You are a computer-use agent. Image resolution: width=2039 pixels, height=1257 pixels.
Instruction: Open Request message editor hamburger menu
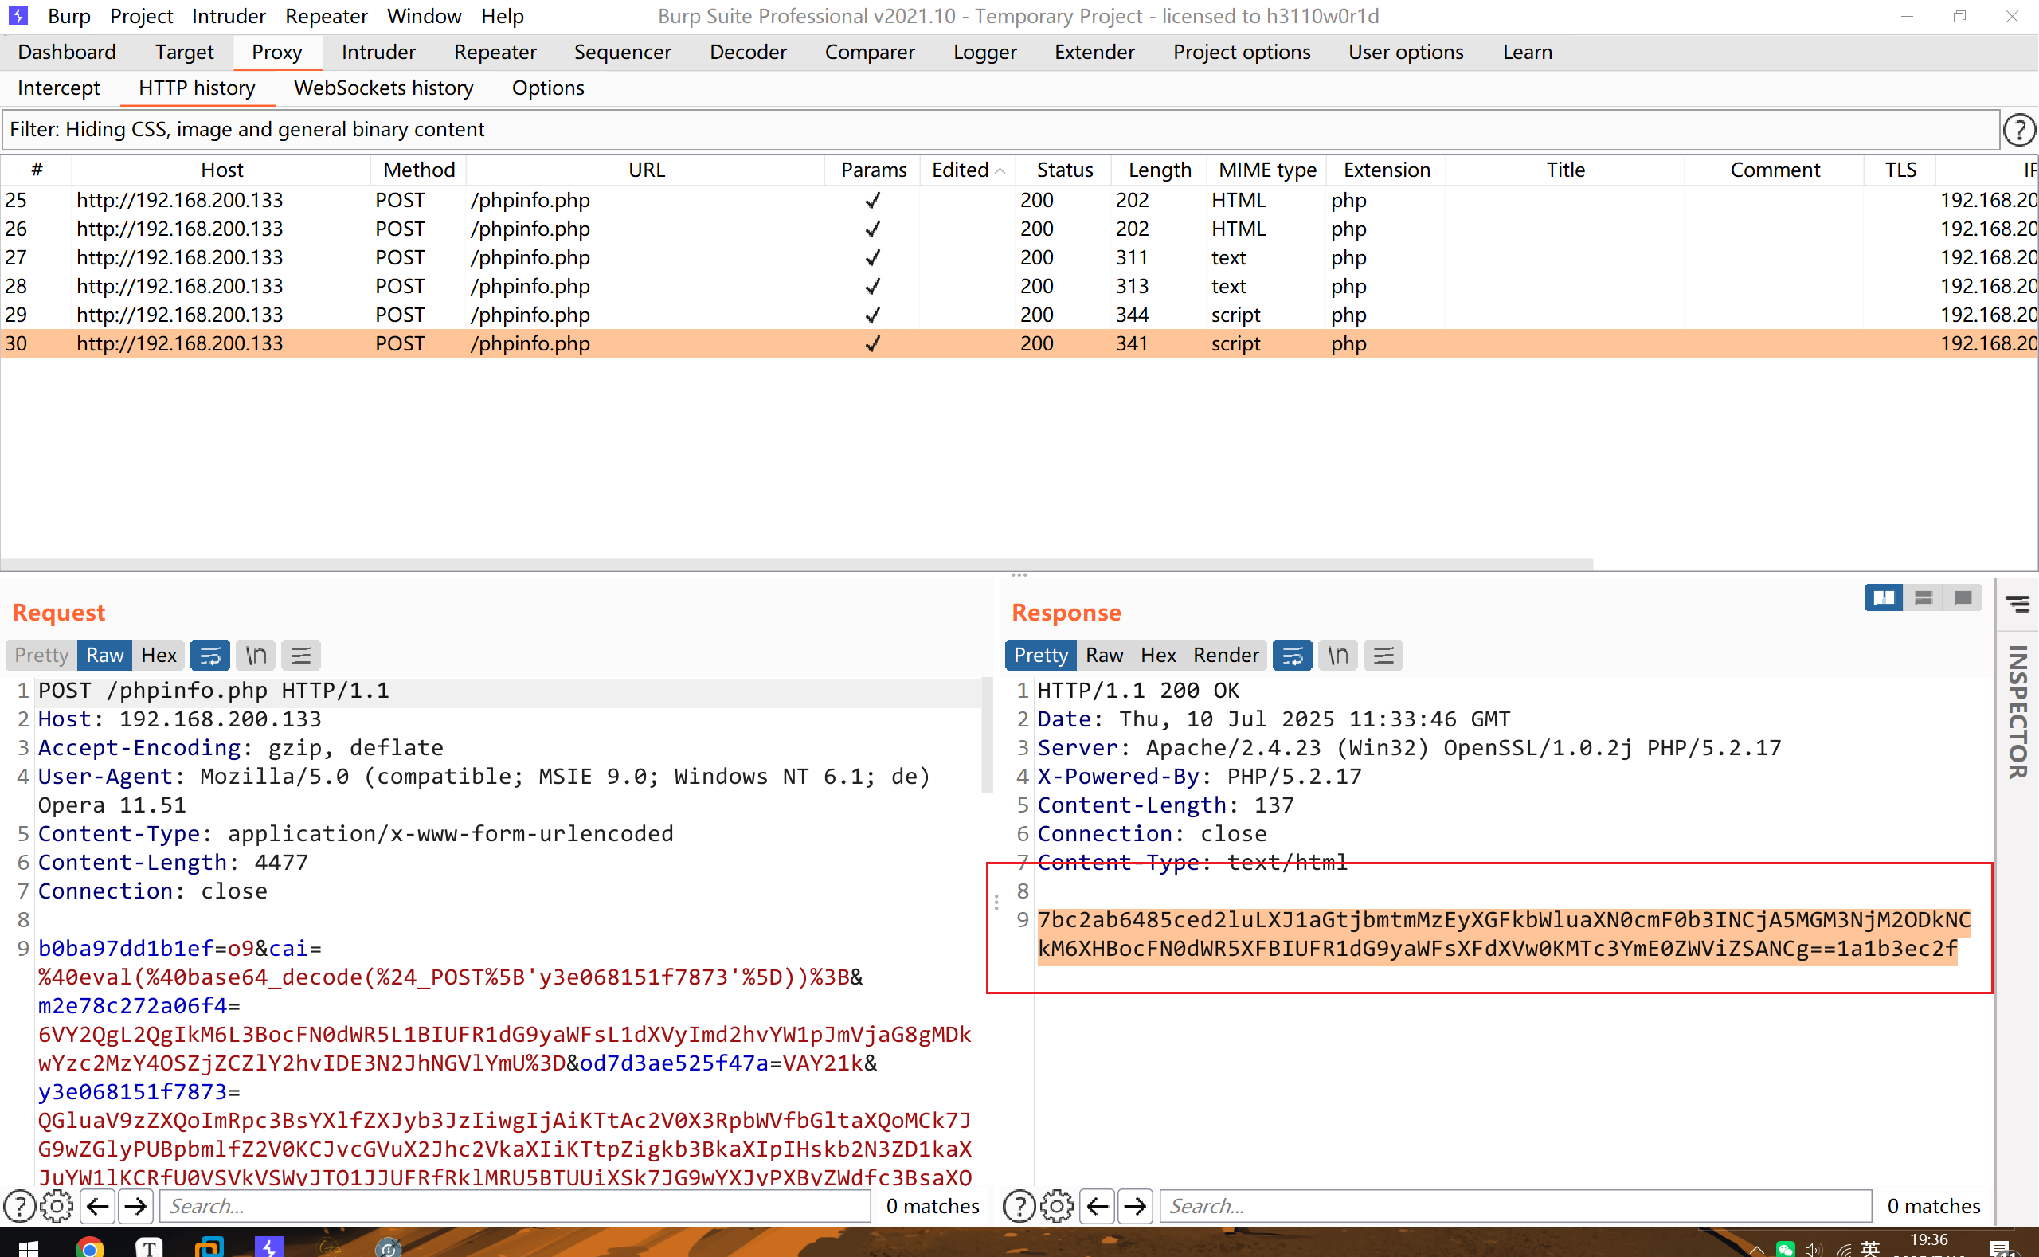(301, 655)
